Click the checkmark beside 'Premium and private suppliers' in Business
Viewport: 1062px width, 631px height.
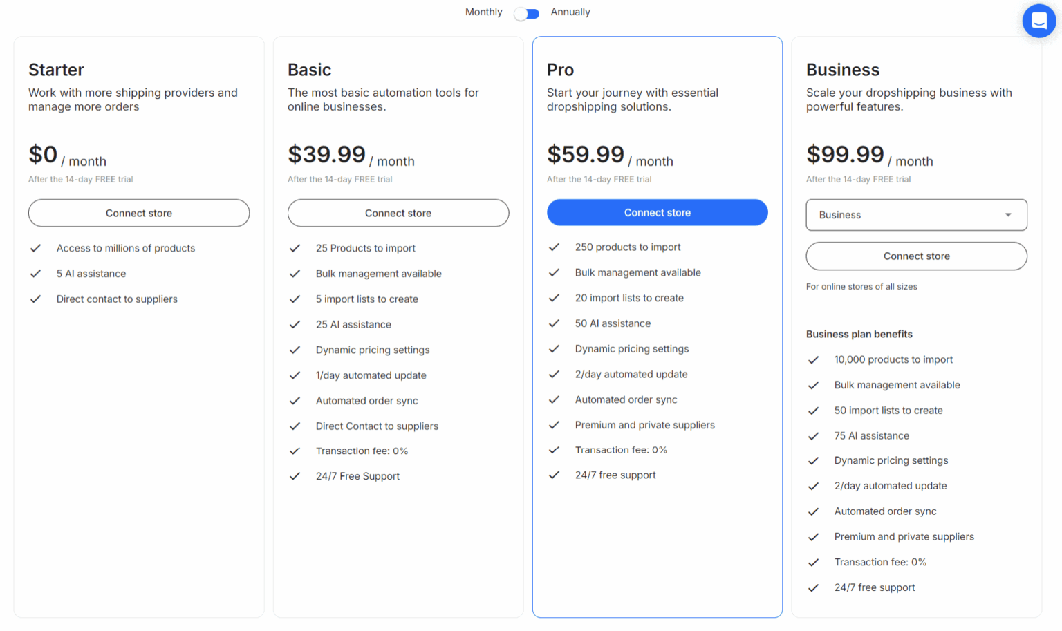click(813, 536)
